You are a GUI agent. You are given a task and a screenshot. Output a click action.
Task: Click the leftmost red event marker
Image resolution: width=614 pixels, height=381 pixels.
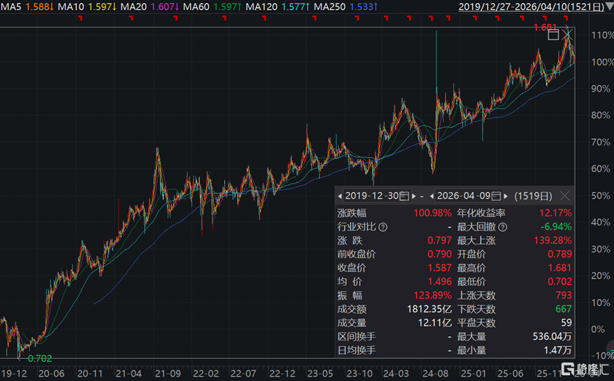(80, 18)
